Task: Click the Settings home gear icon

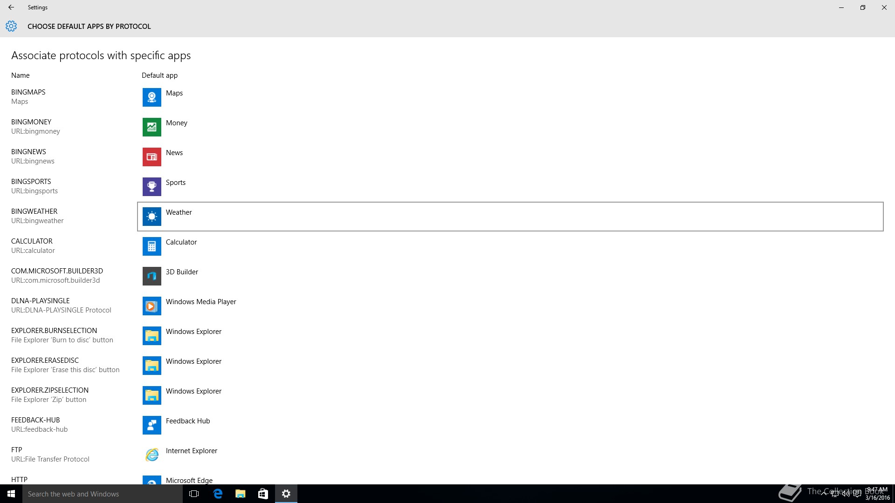Action: 11,26
